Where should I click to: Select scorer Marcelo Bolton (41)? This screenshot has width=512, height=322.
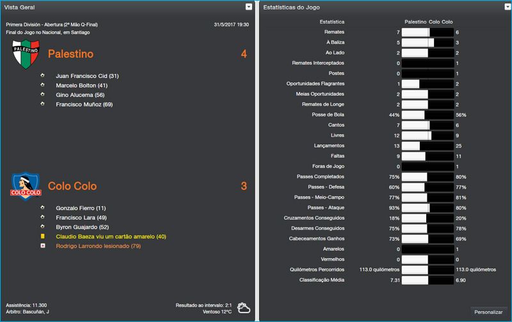pos(81,85)
